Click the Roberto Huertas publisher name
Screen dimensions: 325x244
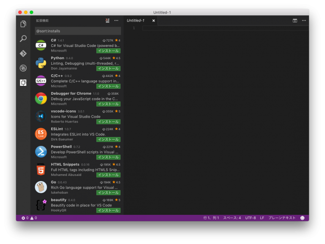pyautogui.click(x=64, y=122)
